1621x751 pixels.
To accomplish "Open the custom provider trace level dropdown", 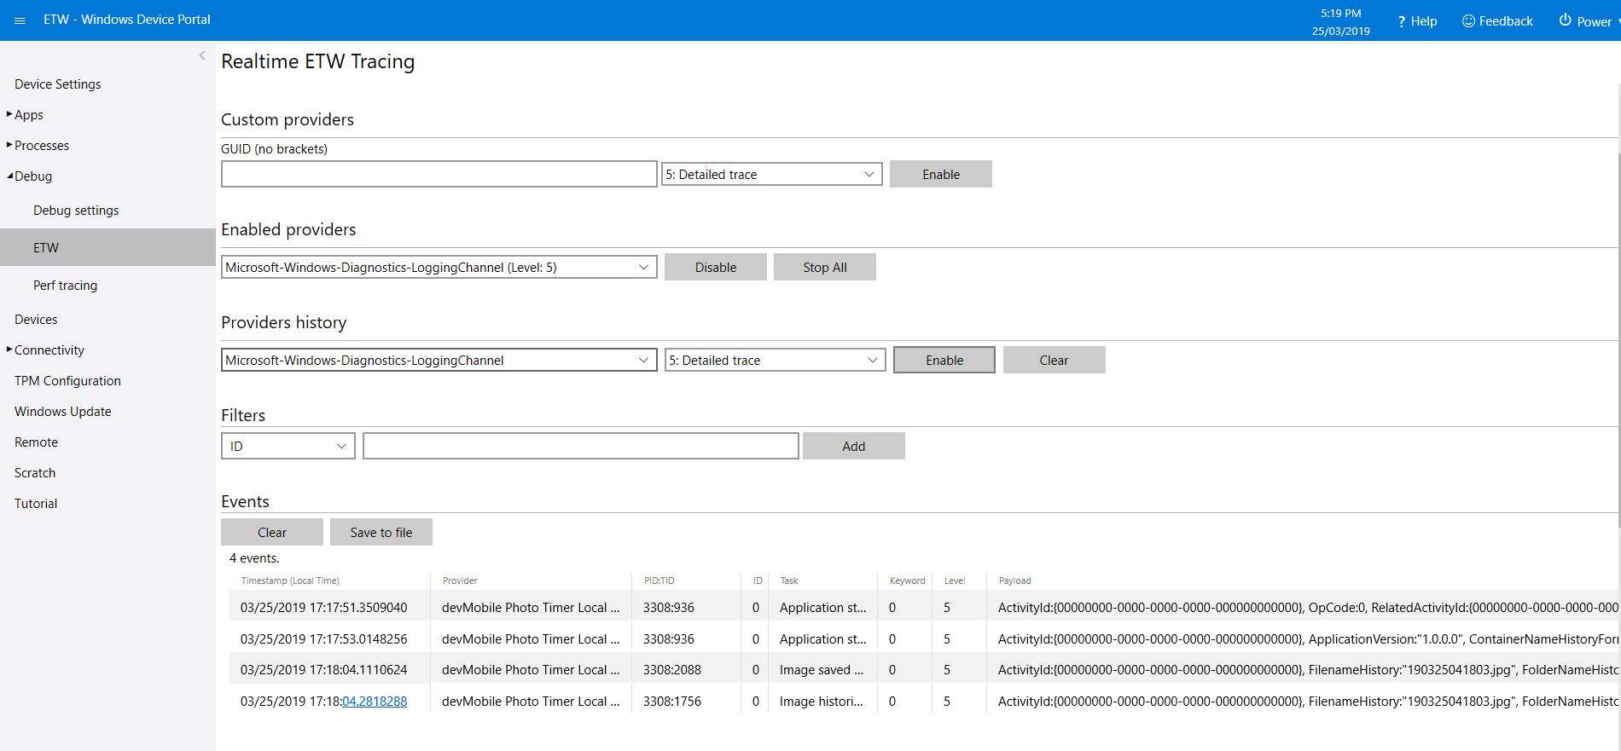I will point(771,175).
